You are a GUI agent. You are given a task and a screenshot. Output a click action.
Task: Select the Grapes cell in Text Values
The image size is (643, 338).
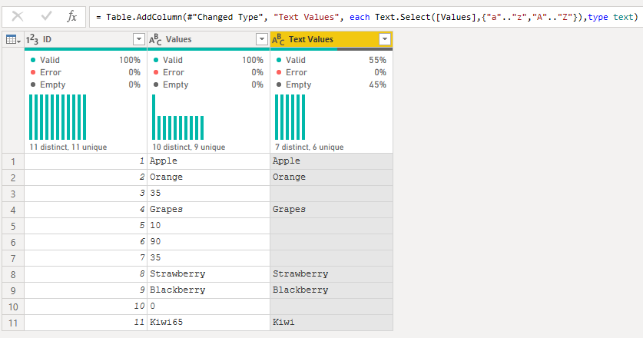[x=331, y=210]
